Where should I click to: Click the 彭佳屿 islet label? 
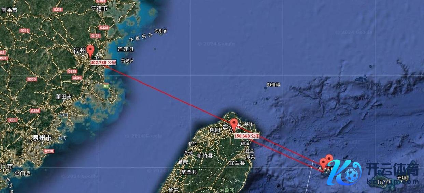click(273, 85)
